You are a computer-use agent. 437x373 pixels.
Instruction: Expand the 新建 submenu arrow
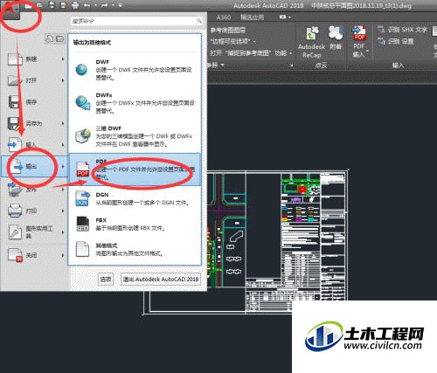click(x=63, y=59)
